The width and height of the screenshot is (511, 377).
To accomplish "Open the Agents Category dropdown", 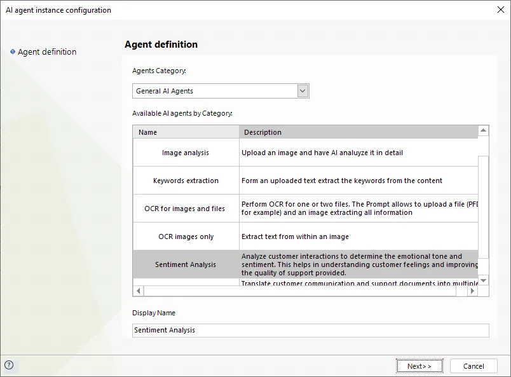I will [303, 91].
